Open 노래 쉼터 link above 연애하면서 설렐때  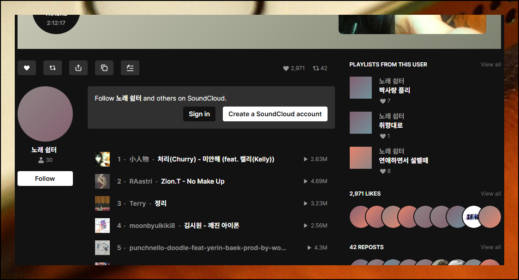392,151
